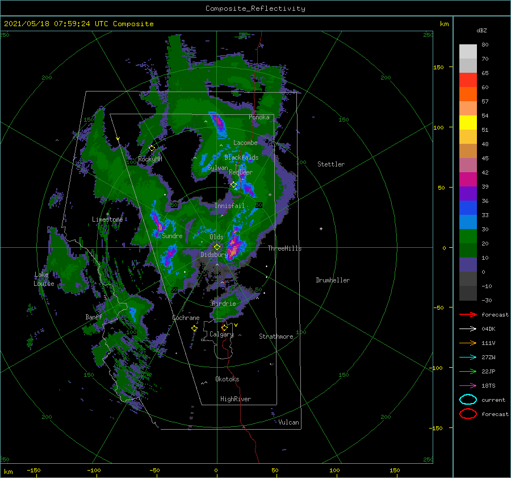Select the red 60–65 dBZ swatch
This screenshot has height=478, width=511.
click(468, 80)
